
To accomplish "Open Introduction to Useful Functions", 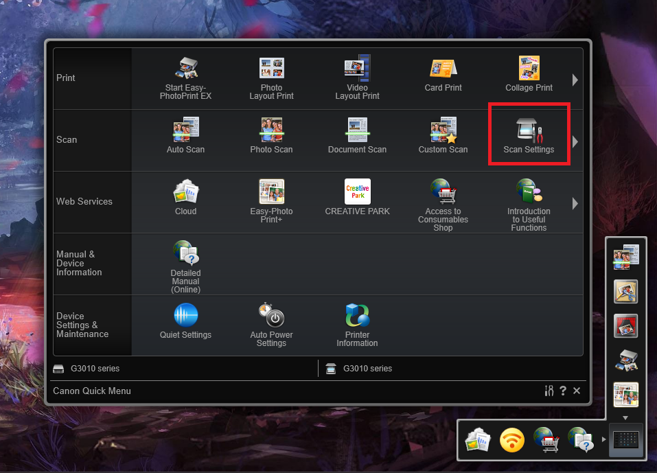I will (x=529, y=205).
